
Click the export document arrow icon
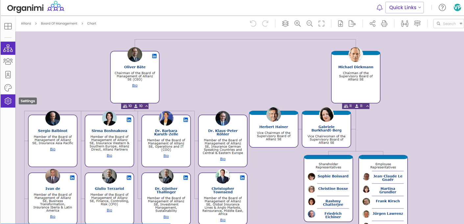coord(352,23)
